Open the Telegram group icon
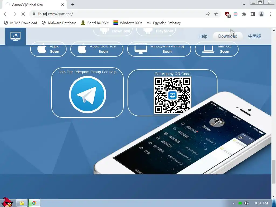This screenshot has width=276, height=207. pos(88,95)
